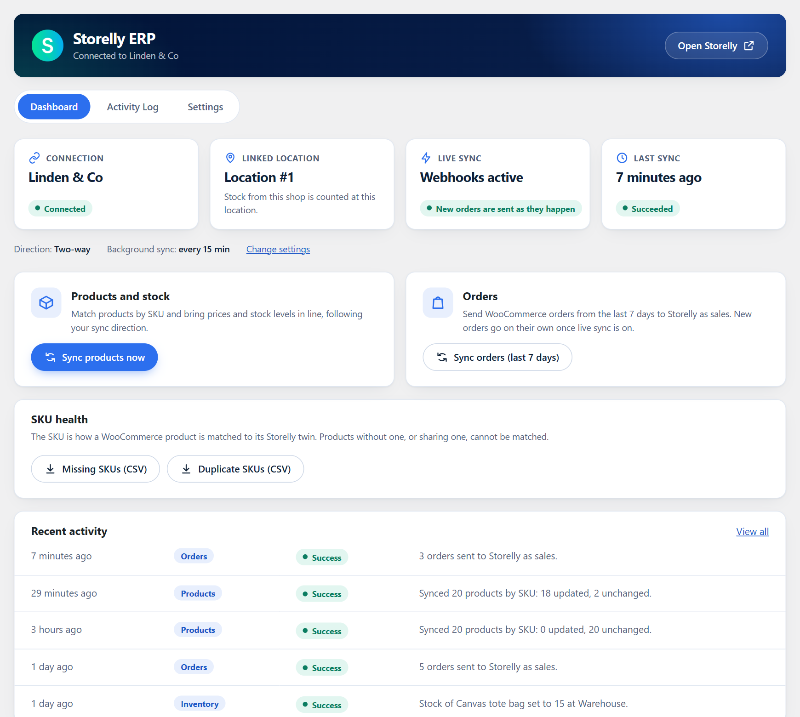800x717 pixels.
Task: Click the Storelly S logo
Action: pyautogui.click(x=47, y=46)
